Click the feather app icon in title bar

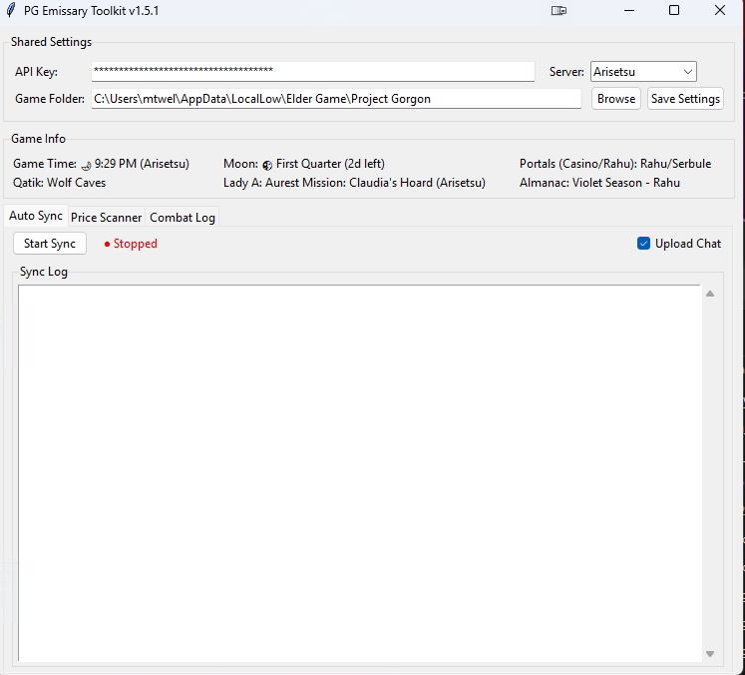(10, 11)
